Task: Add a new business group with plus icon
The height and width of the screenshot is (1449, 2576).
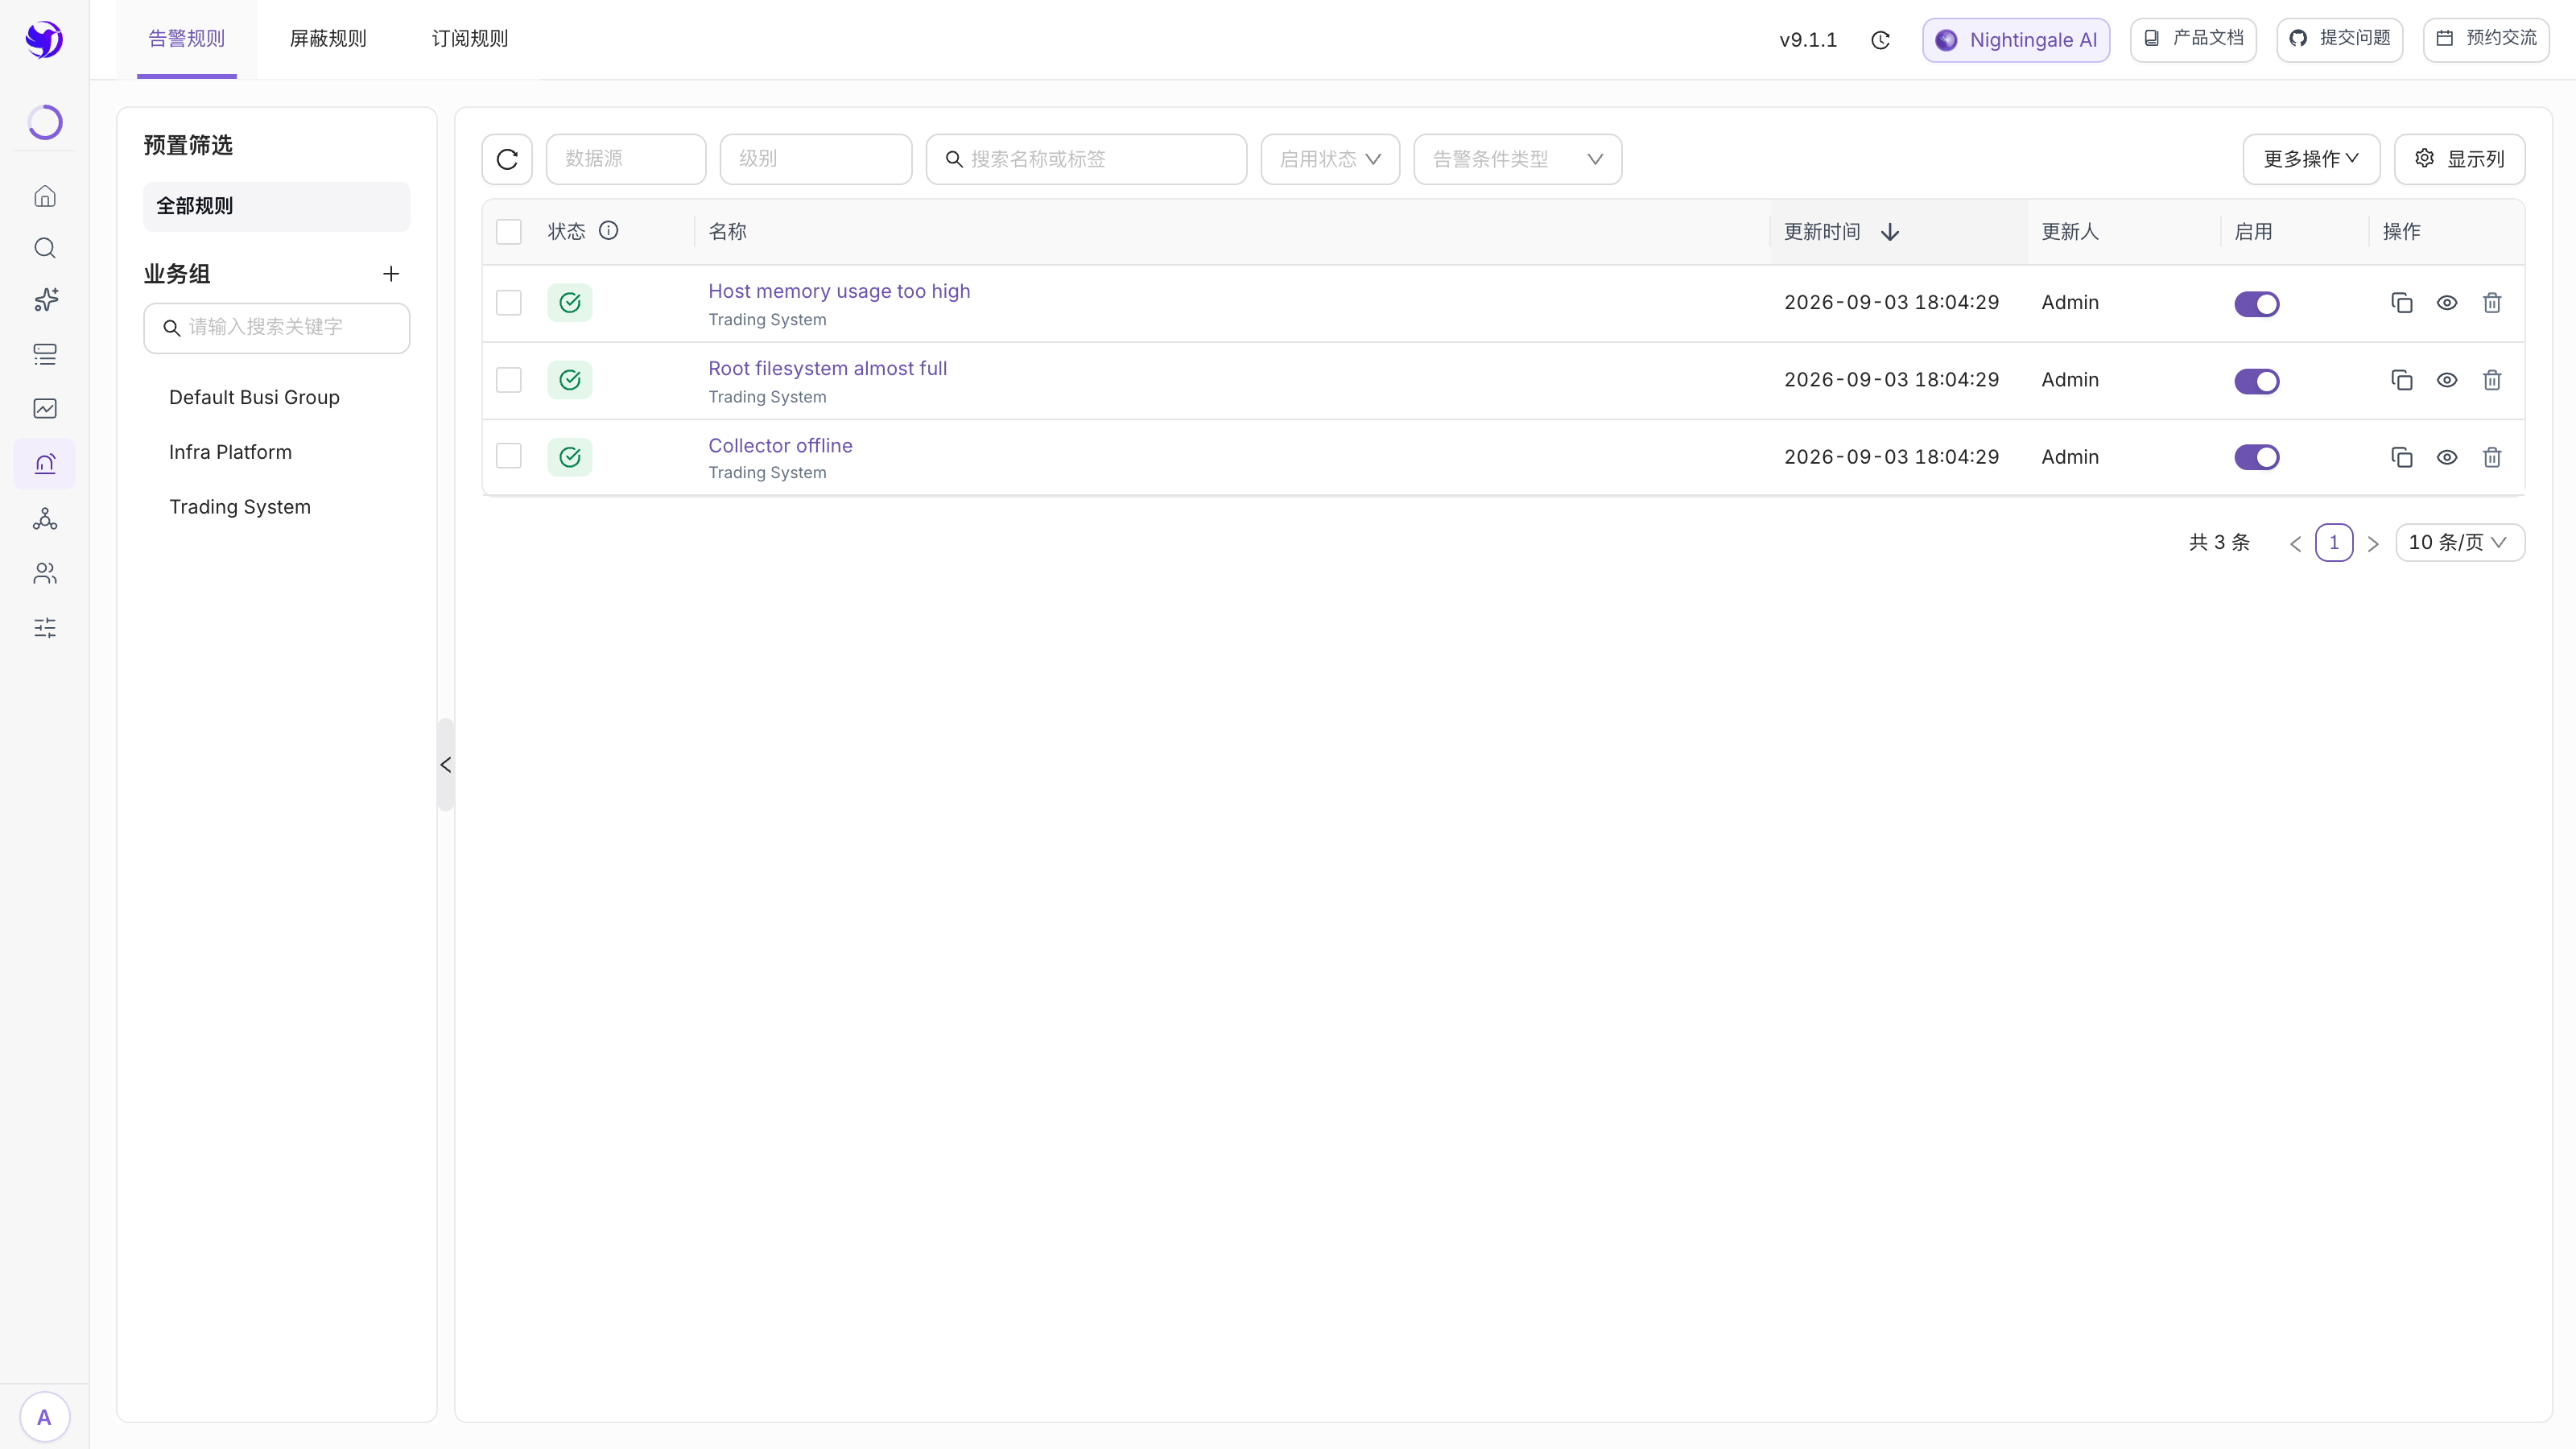Action: pyautogui.click(x=391, y=273)
